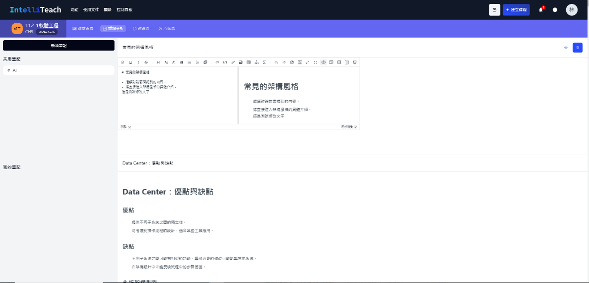Toggle bold formatting in editor toolbar
The image size is (589, 283).
click(123, 62)
